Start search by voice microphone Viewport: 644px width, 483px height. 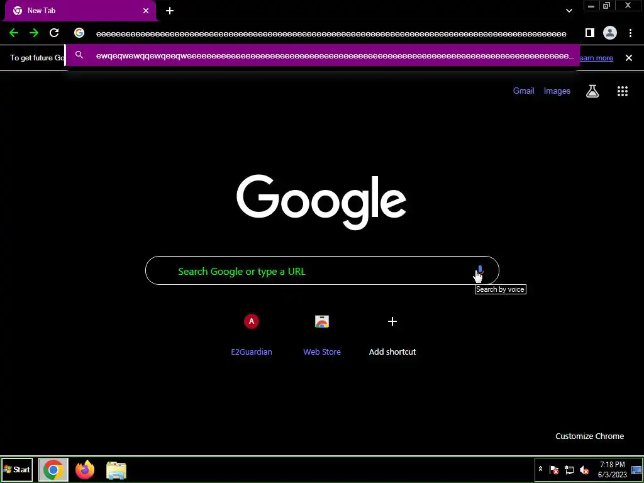click(x=480, y=270)
